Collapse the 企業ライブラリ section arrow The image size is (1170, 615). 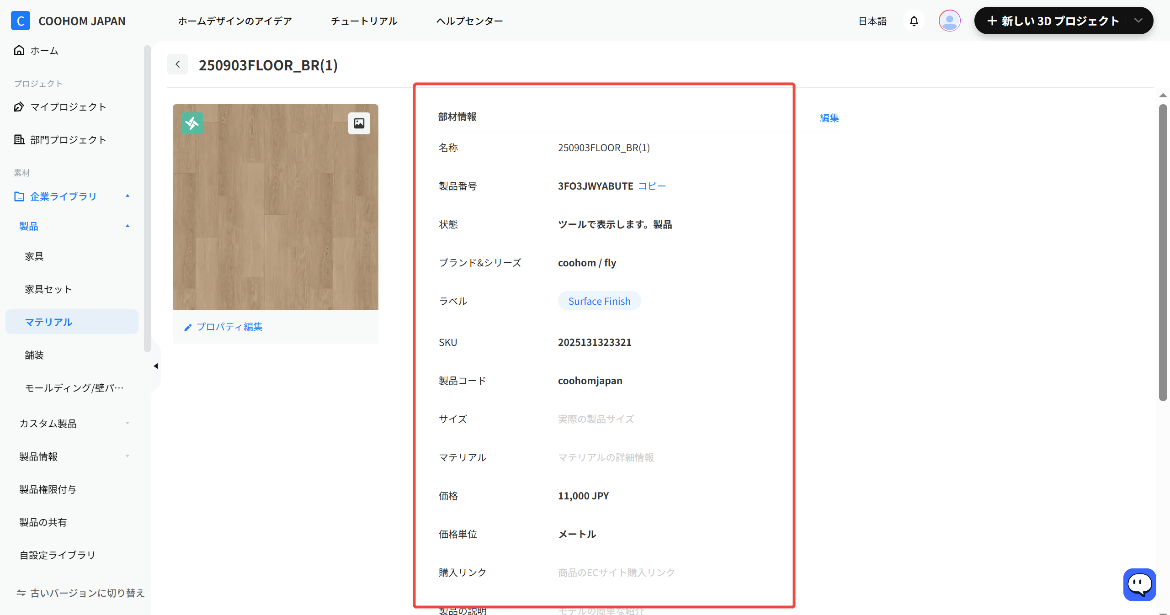128,196
